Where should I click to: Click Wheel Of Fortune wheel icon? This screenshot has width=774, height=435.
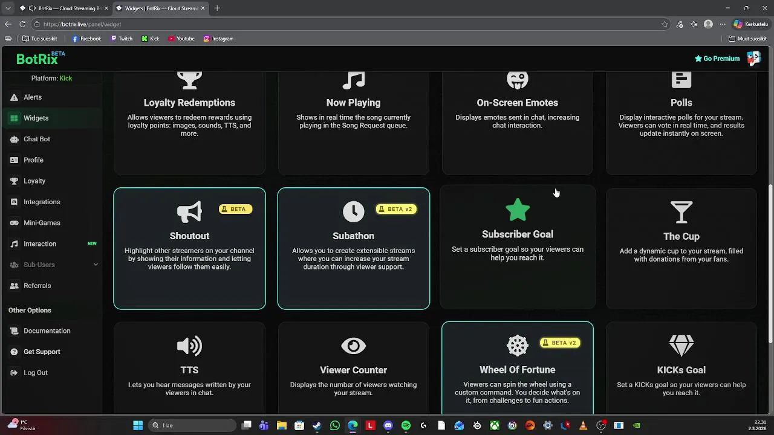(x=518, y=346)
